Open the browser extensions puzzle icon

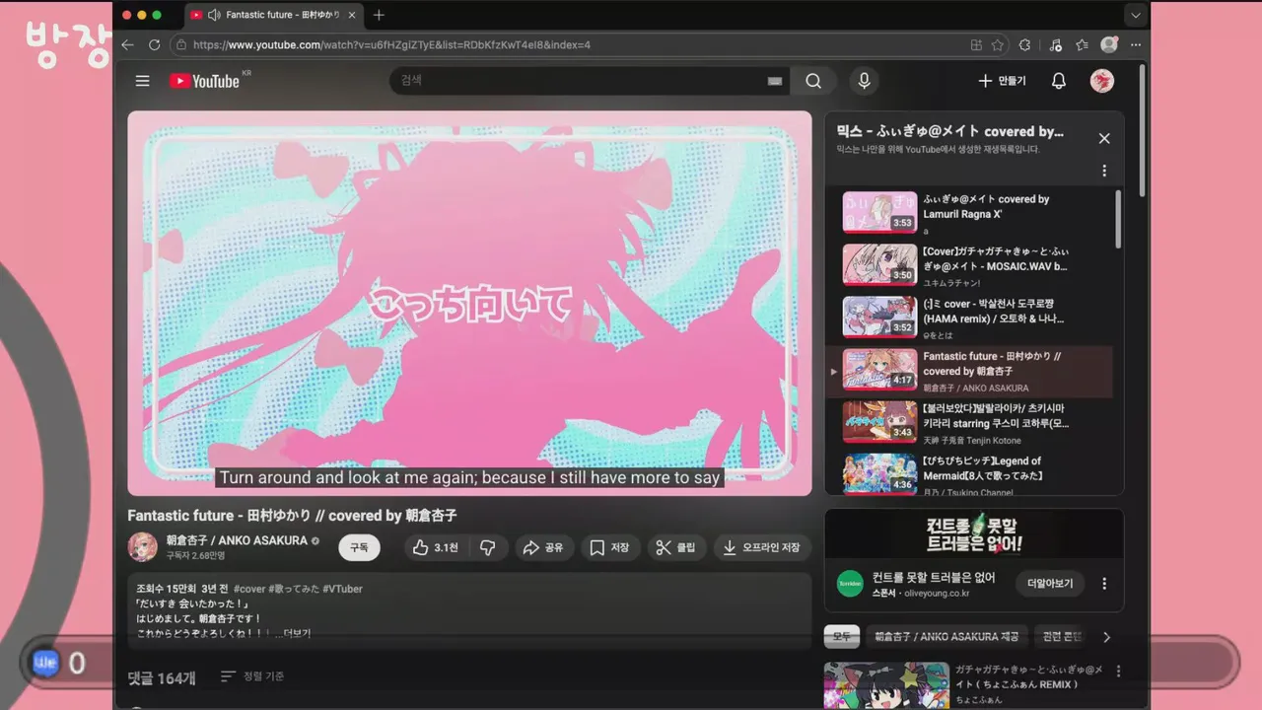pyautogui.click(x=1024, y=44)
